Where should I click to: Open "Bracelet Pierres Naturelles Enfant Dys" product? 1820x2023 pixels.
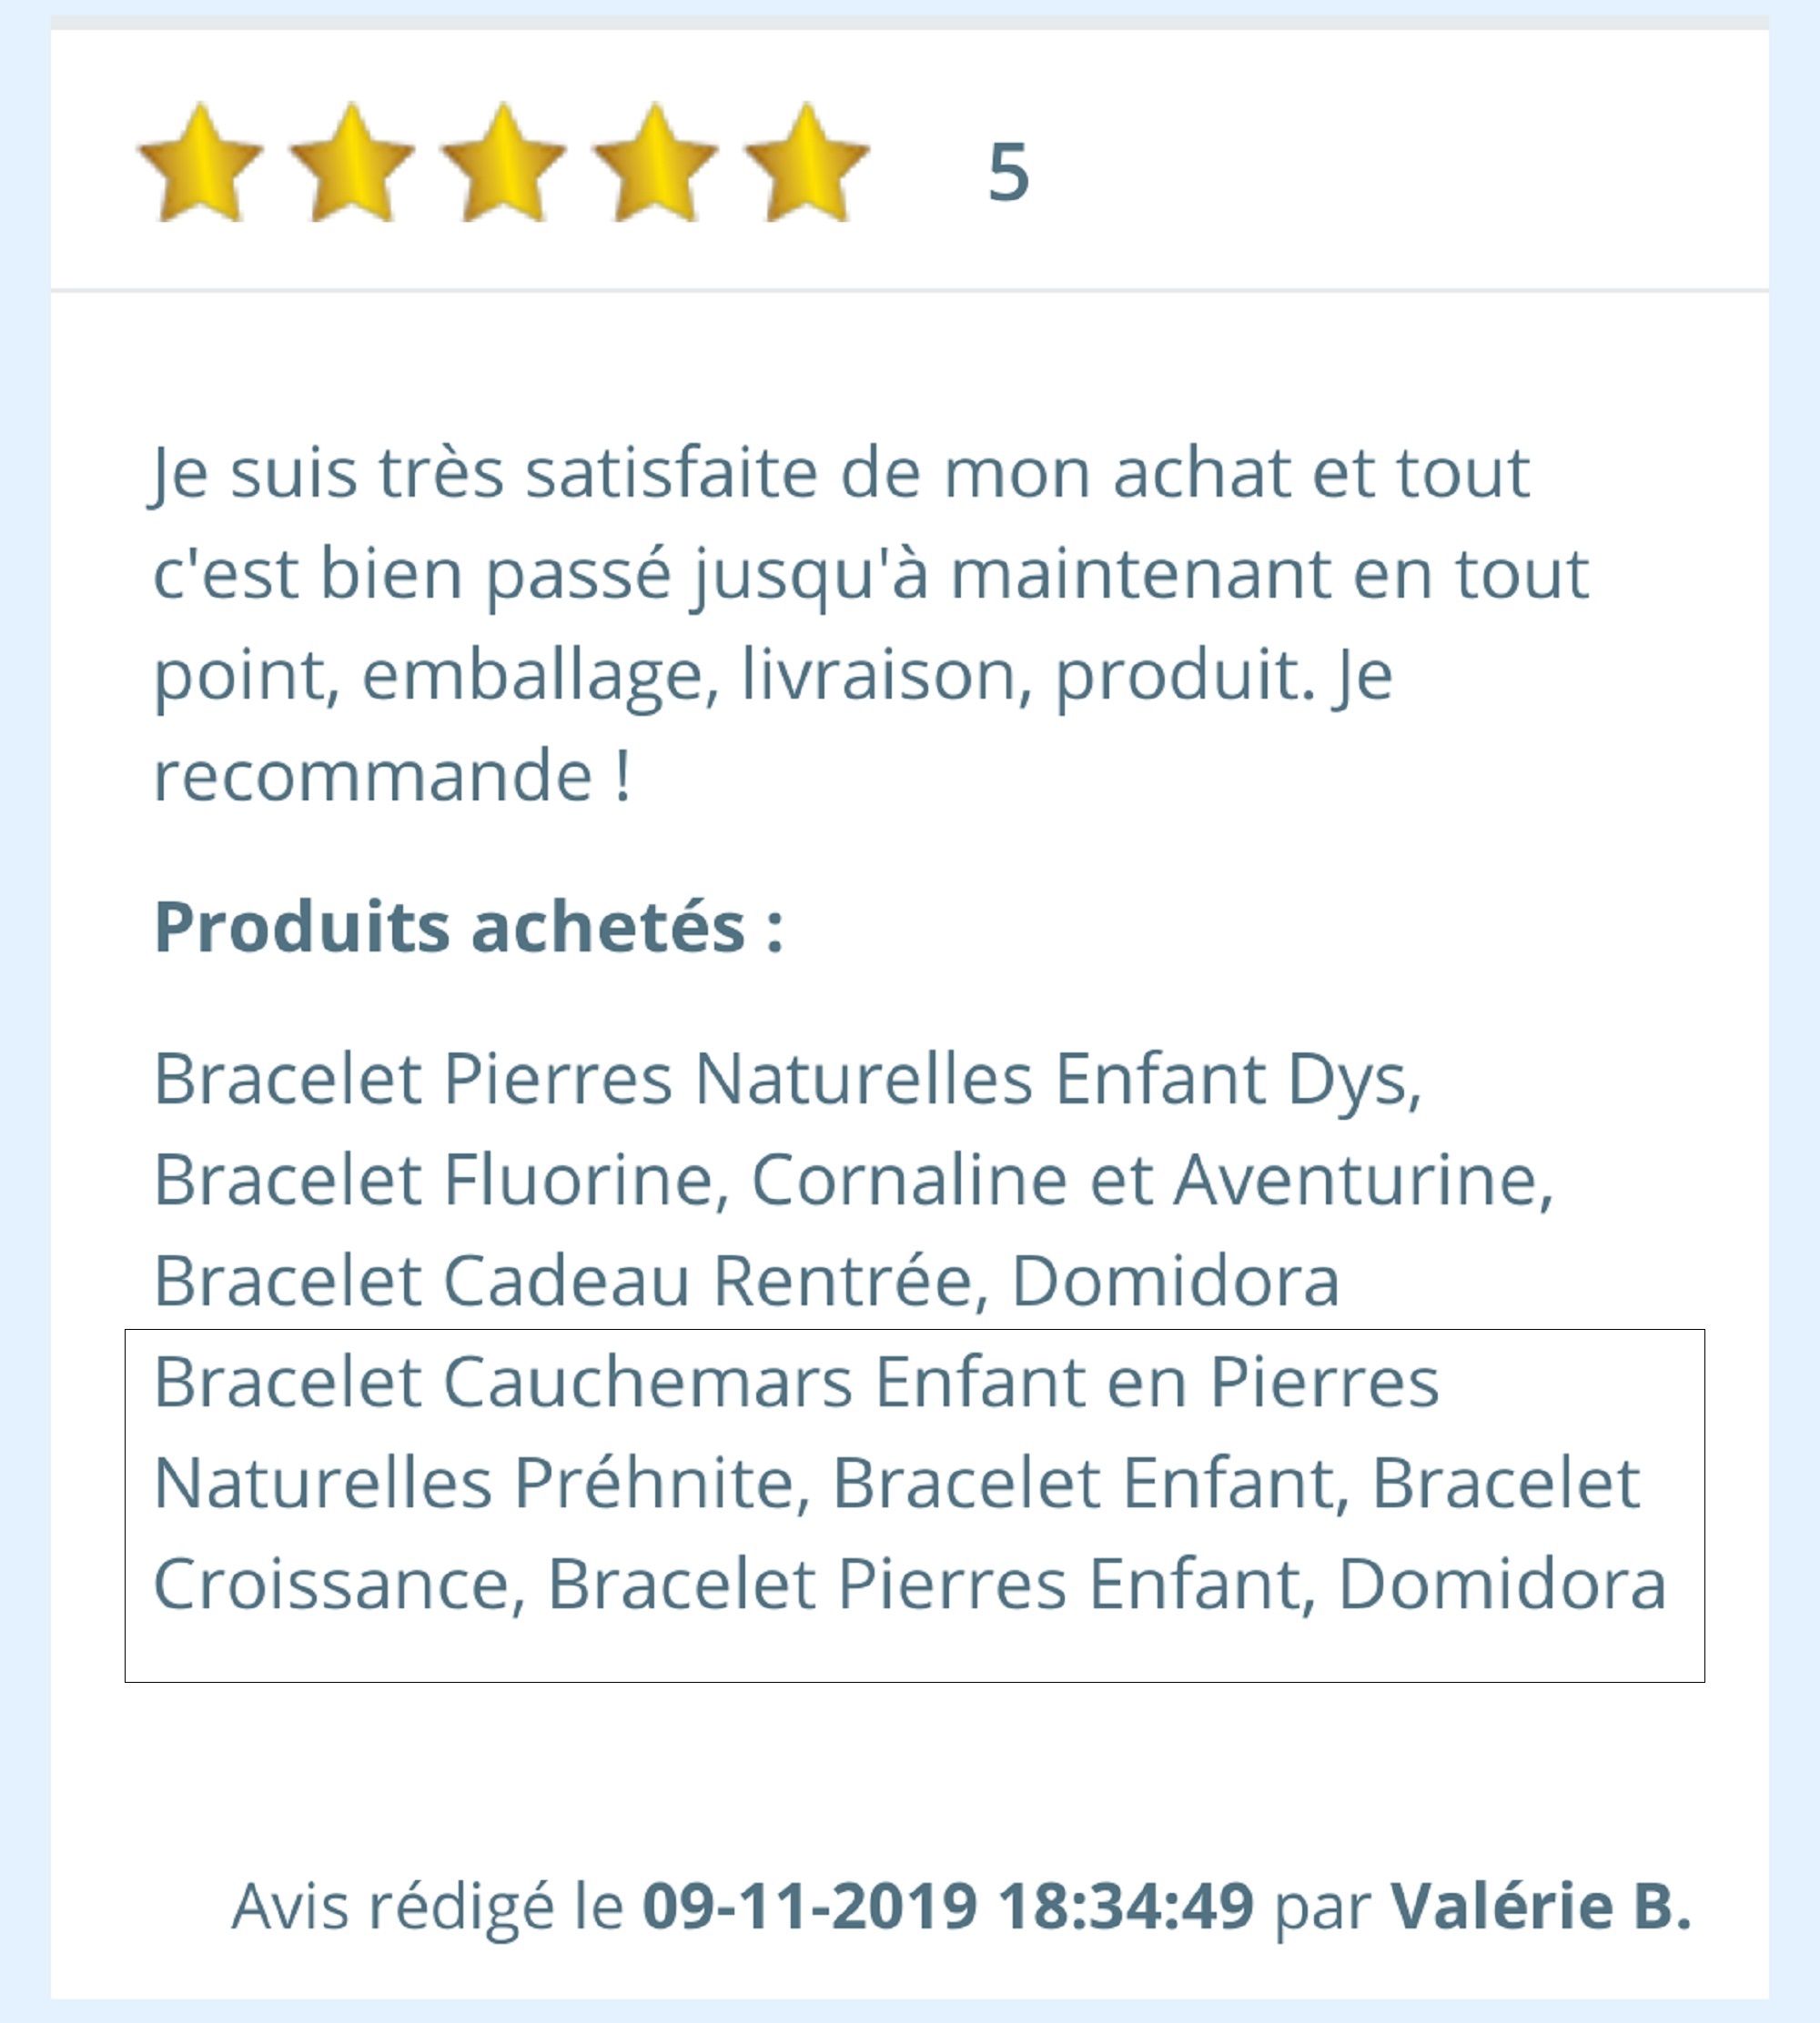(787, 1080)
